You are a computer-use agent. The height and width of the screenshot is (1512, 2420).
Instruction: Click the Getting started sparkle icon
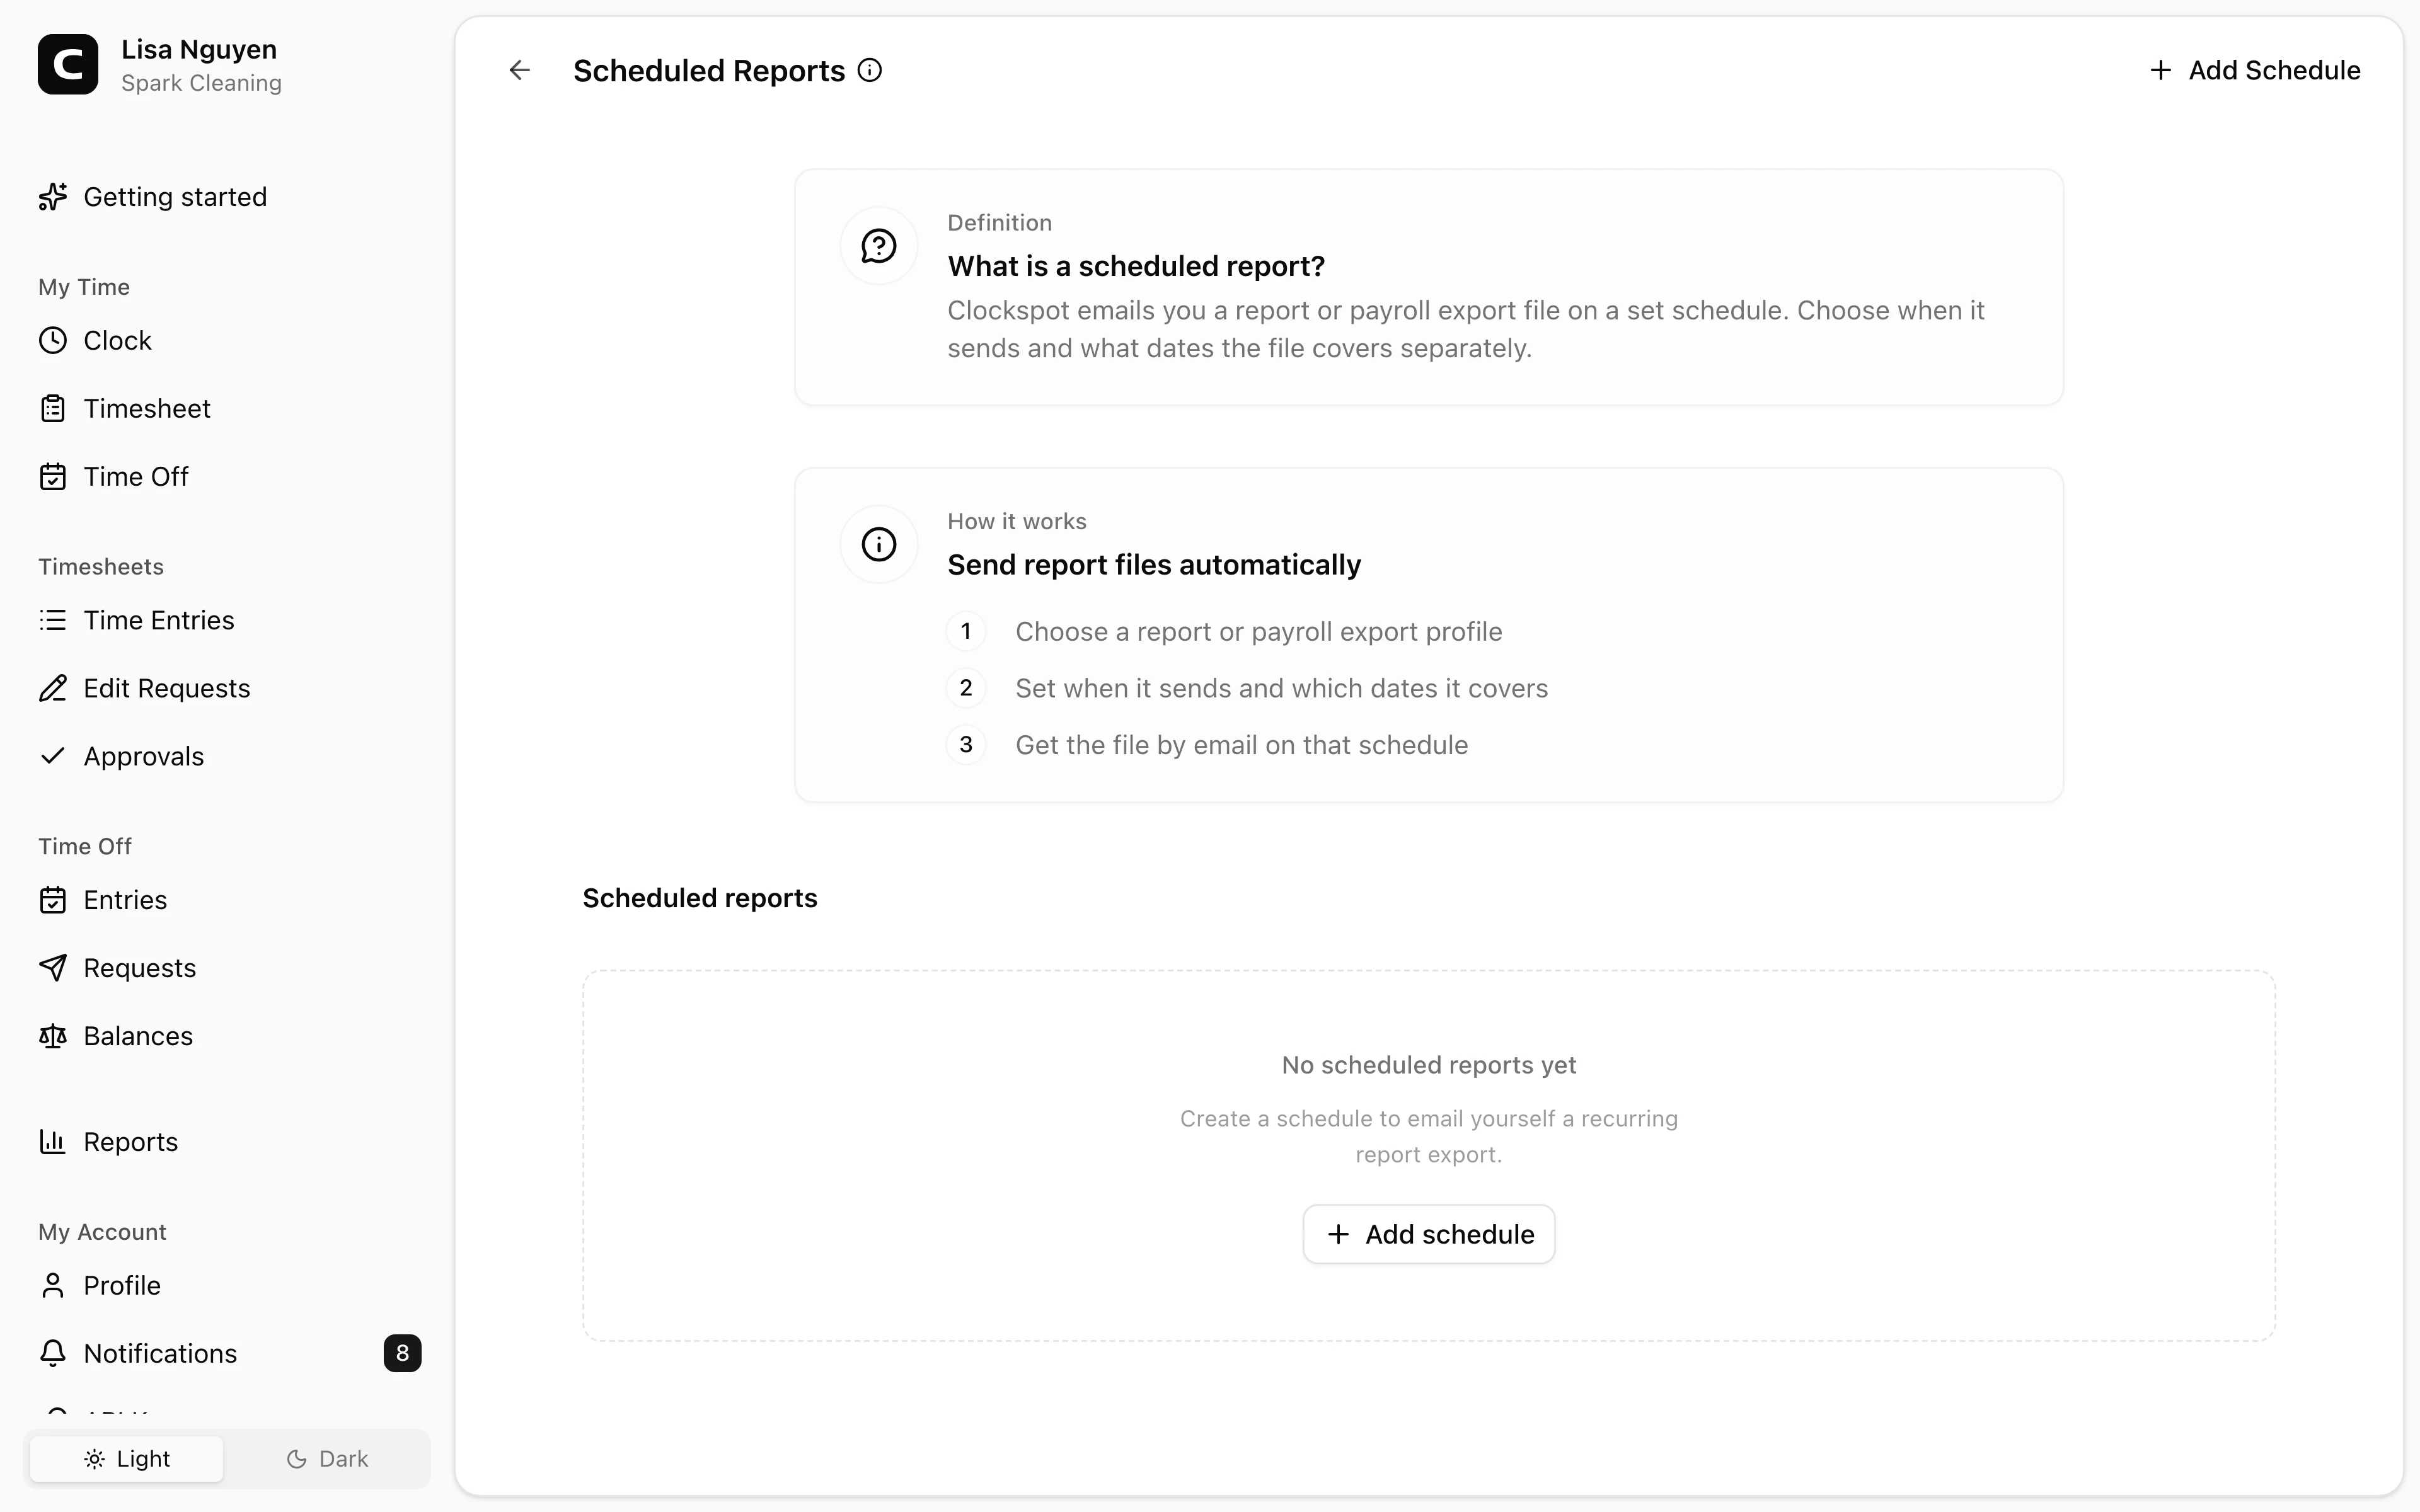point(53,197)
